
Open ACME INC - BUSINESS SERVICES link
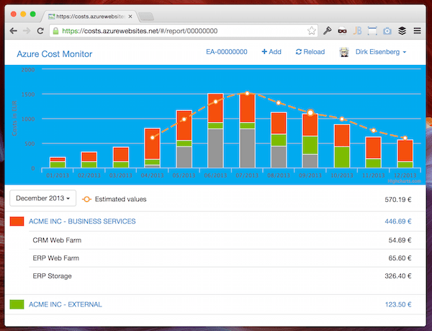tap(82, 221)
